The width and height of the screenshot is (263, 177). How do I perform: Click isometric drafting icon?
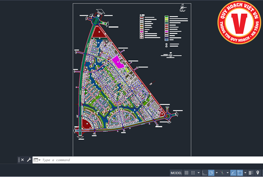pos(222,173)
